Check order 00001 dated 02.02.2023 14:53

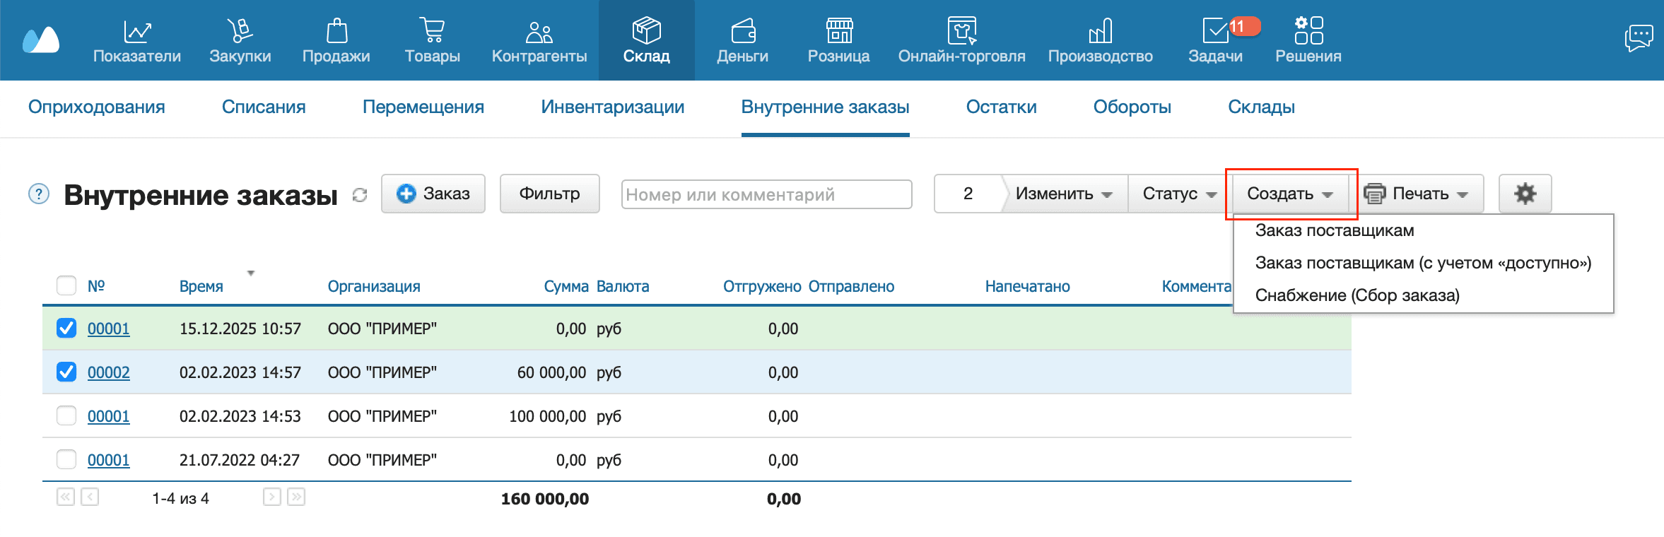pyautogui.click(x=66, y=415)
